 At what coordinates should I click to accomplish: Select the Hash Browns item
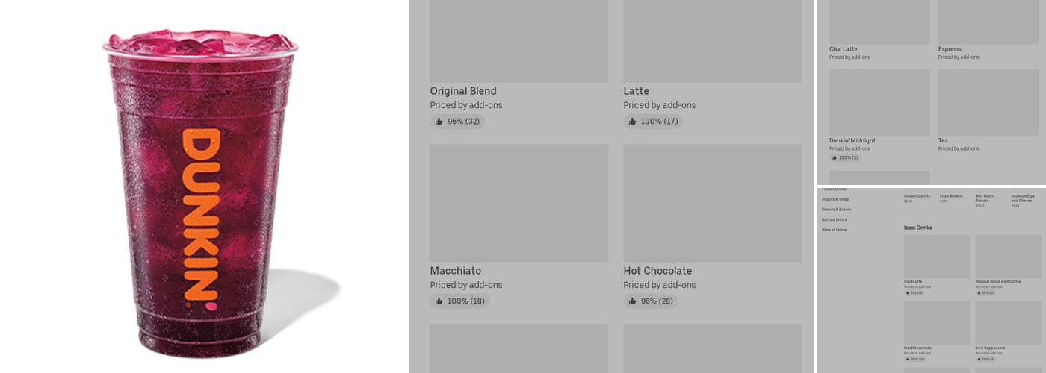pos(951,197)
